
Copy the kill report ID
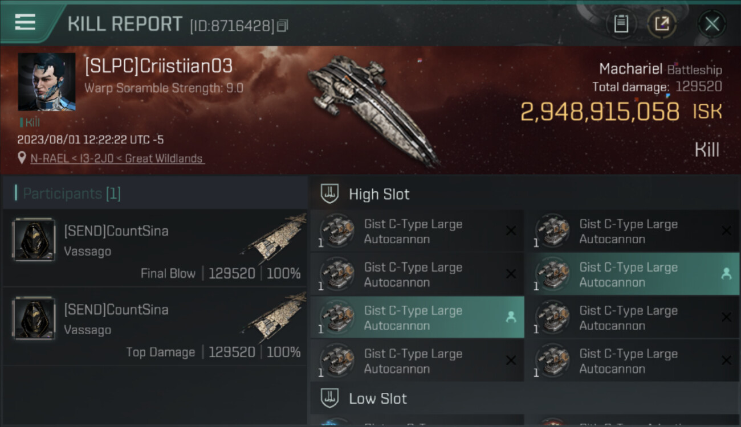283,25
